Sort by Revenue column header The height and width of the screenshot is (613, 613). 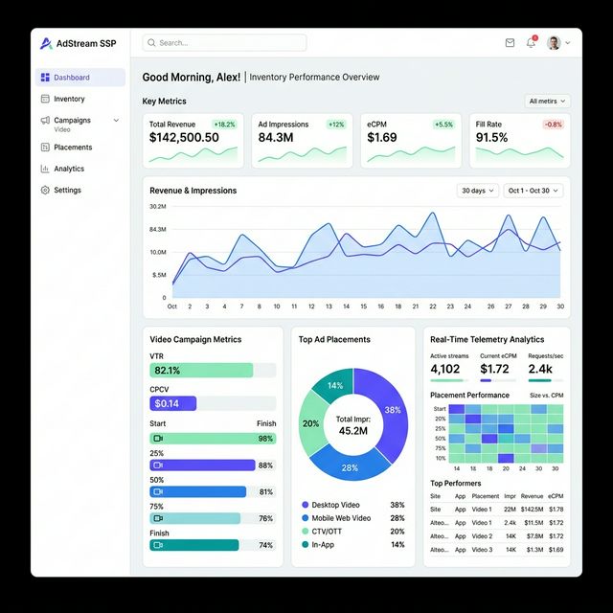point(532,496)
